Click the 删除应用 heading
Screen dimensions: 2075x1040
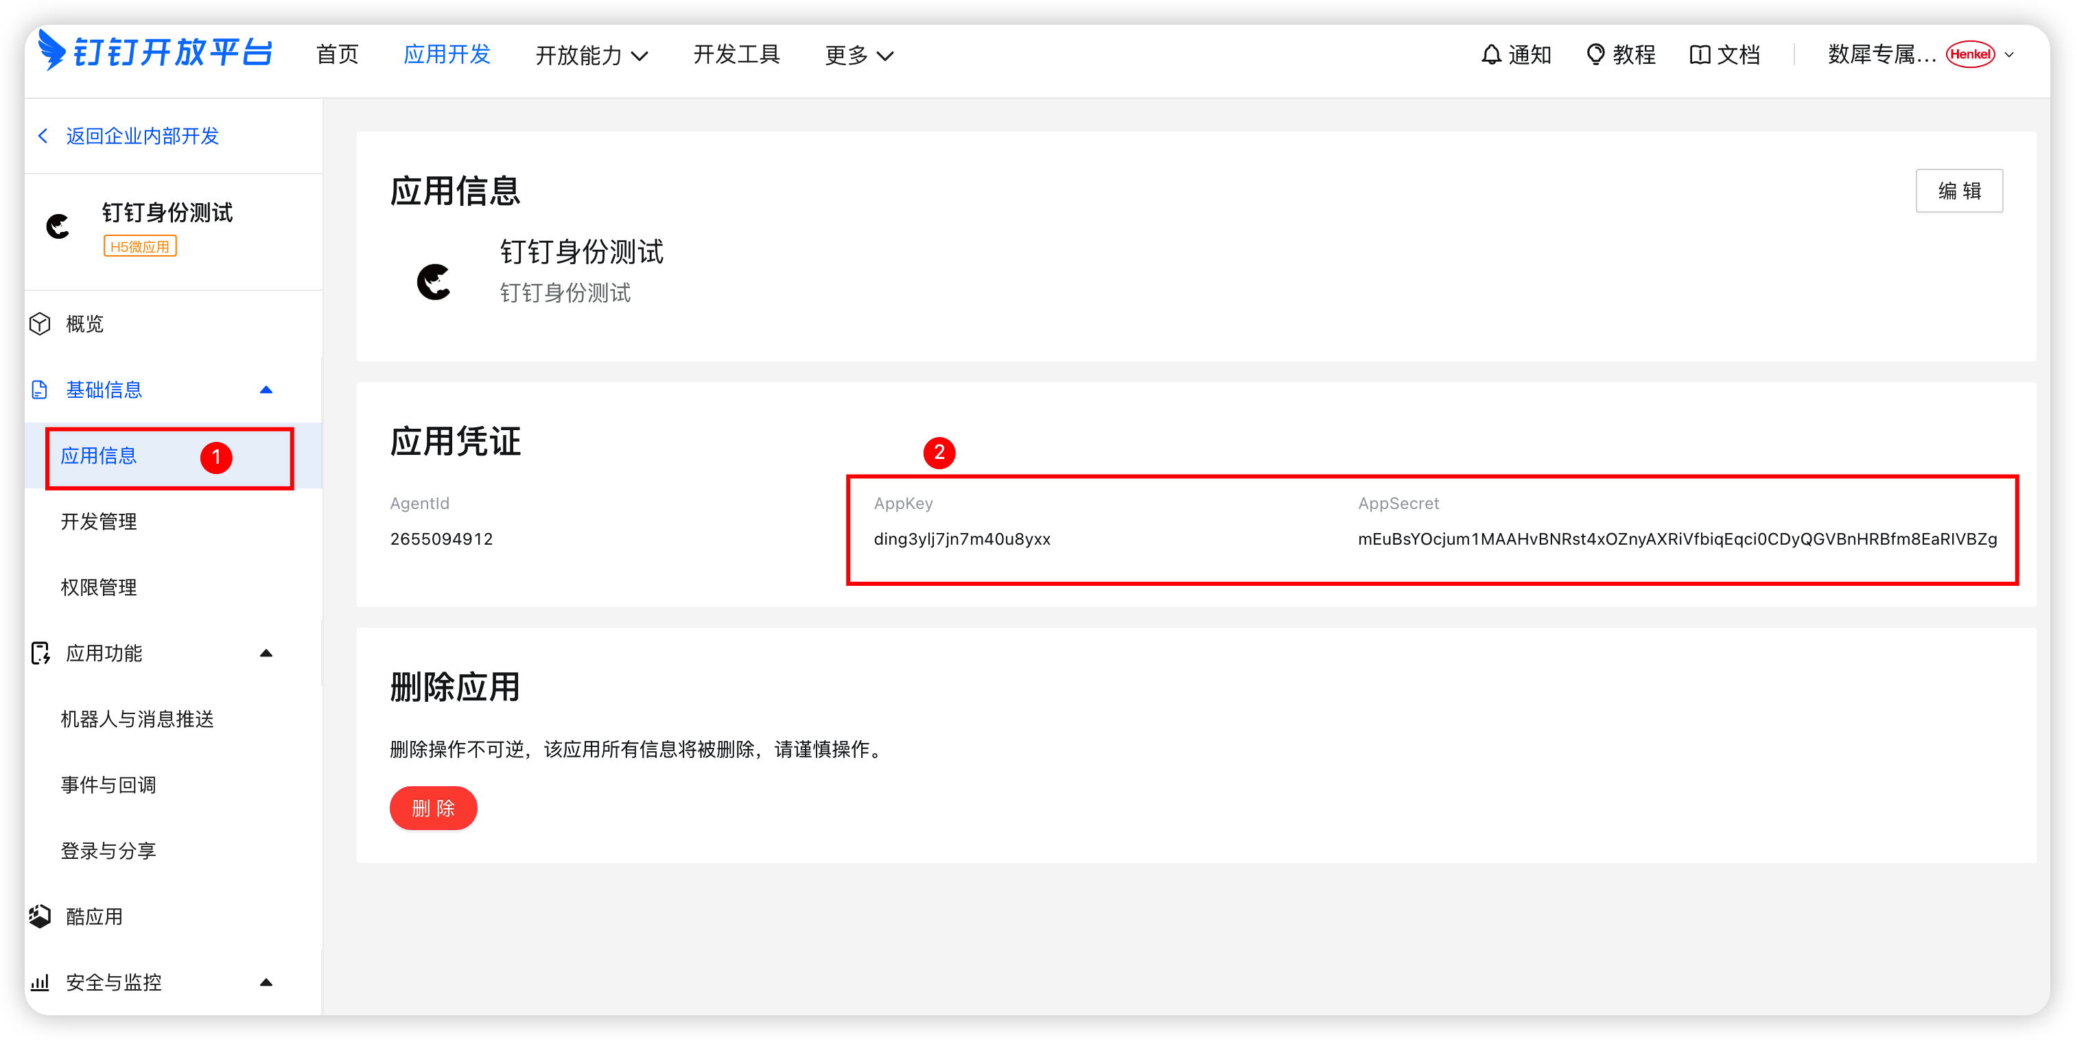(455, 687)
